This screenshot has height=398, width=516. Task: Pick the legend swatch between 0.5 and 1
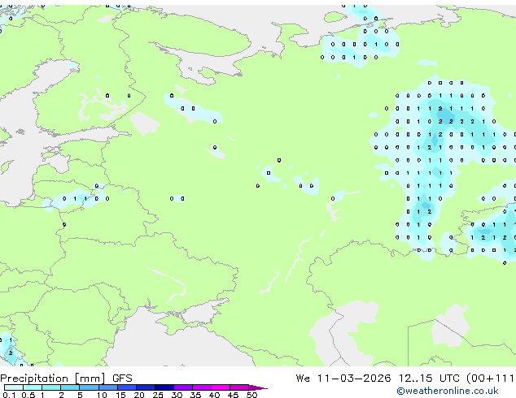click(x=33, y=387)
